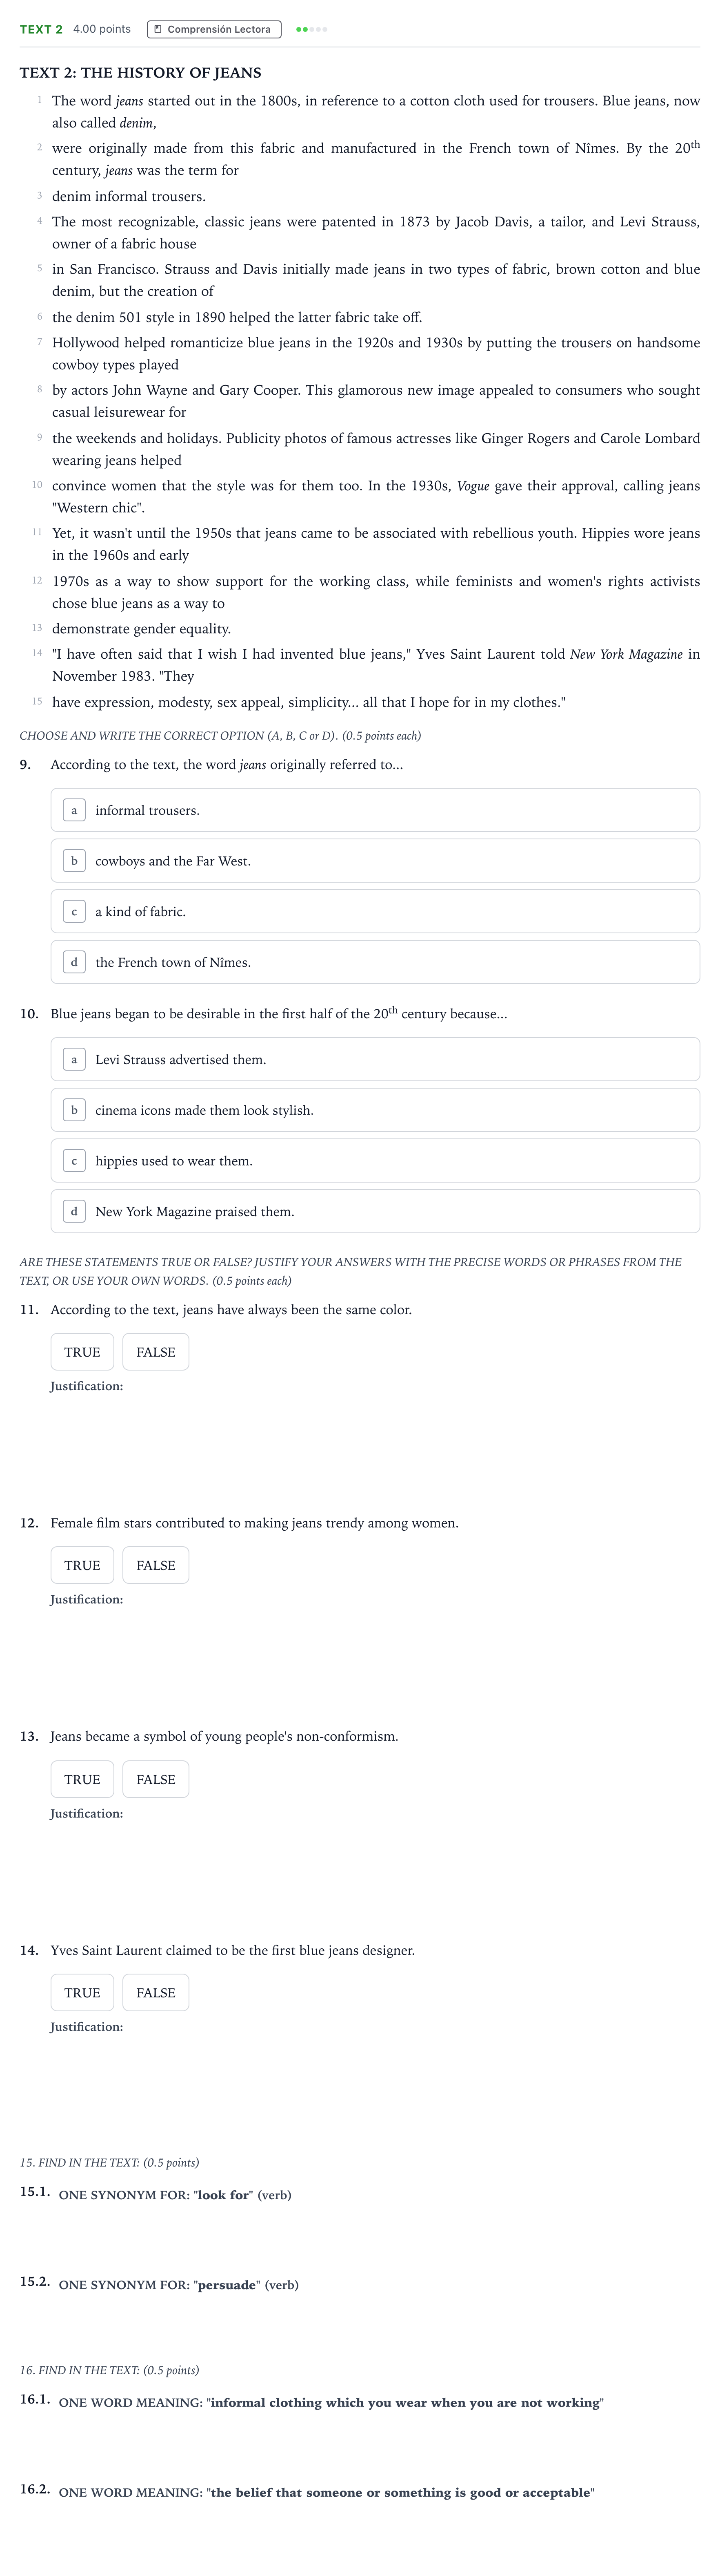
Task: Select cinema icons made them look stylish
Action: click(x=374, y=1110)
